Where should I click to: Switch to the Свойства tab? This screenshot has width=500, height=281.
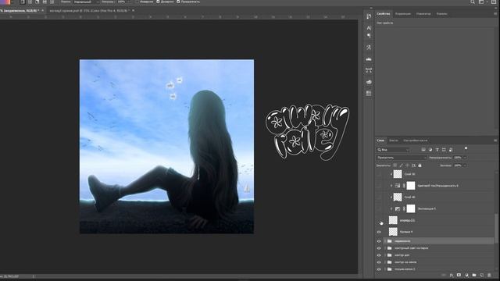click(384, 14)
